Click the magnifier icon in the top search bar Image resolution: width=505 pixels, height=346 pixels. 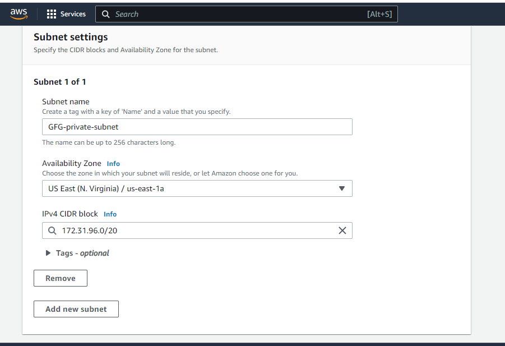click(106, 14)
